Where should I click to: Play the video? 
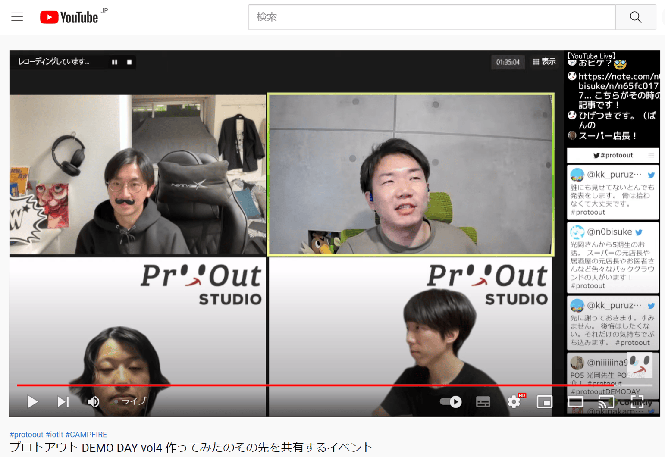coord(32,402)
